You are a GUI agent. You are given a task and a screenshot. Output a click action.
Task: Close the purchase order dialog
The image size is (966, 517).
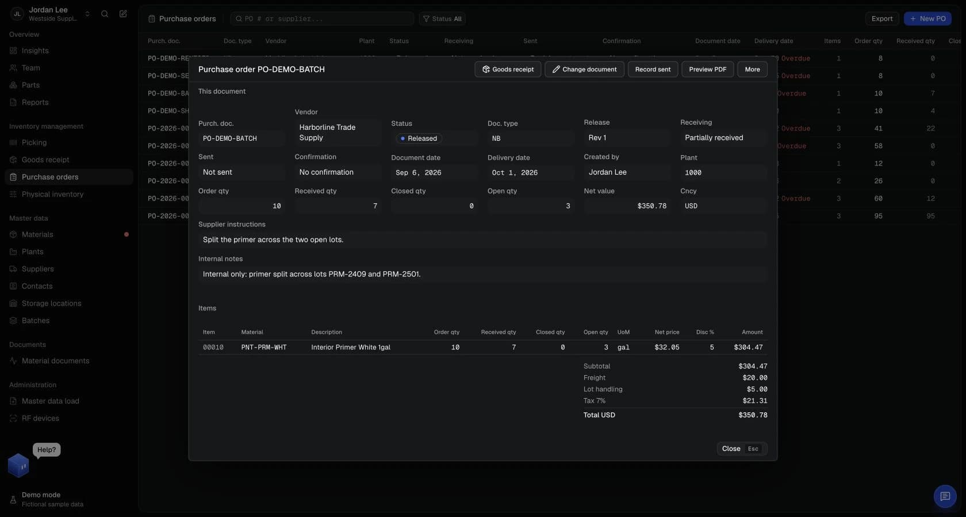click(742, 449)
